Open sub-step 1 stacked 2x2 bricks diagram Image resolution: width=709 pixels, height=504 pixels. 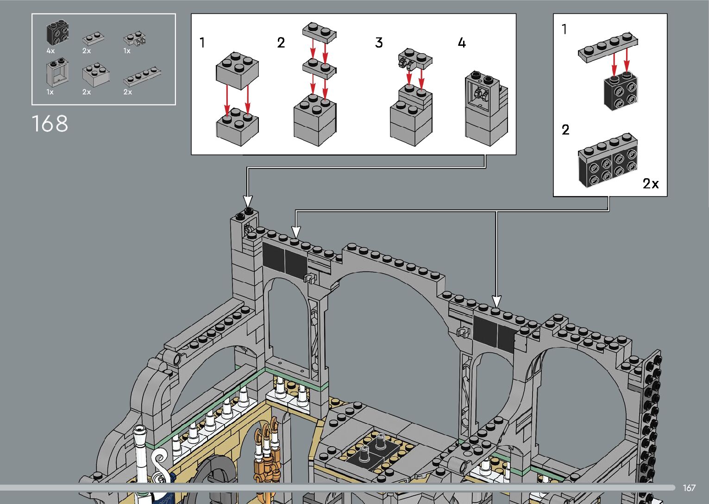[x=237, y=98]
